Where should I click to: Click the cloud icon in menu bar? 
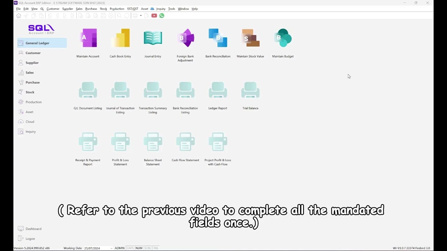point(152,9)
